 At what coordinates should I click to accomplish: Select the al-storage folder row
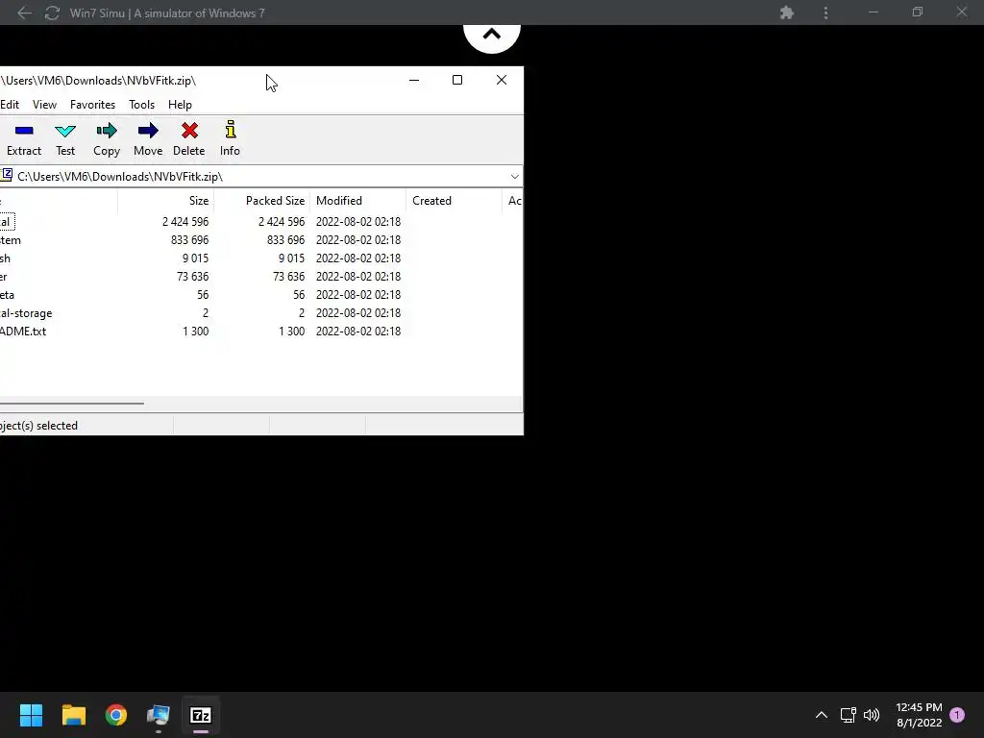point(261,312)
